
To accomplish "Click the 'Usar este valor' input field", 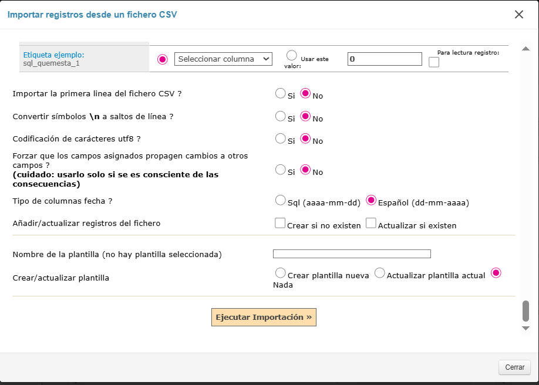I will (385, 59).
